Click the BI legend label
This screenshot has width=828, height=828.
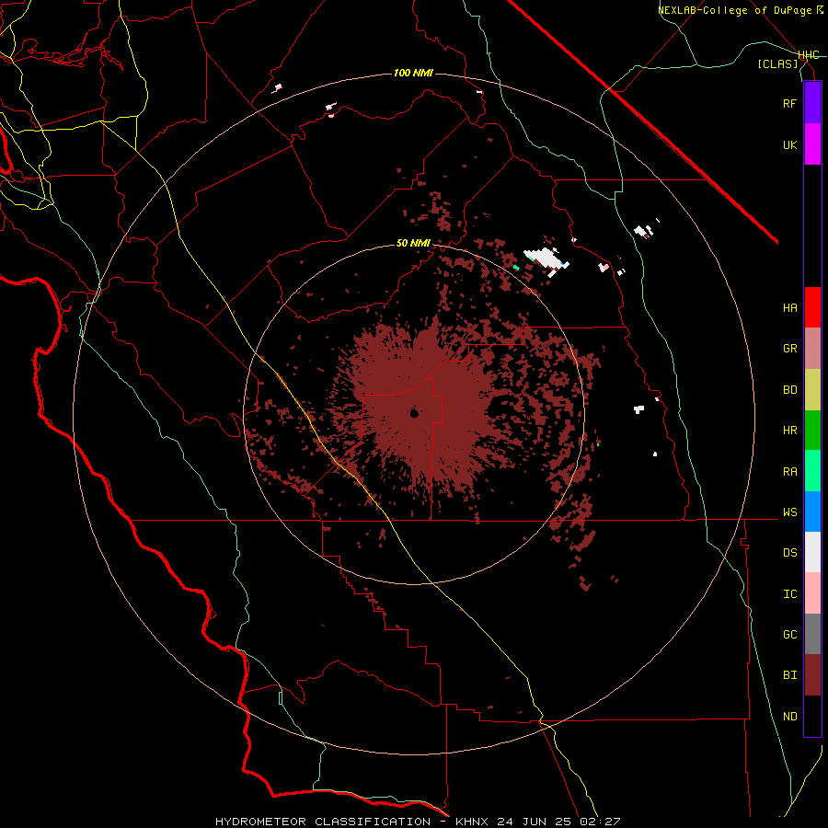point(789,675)
